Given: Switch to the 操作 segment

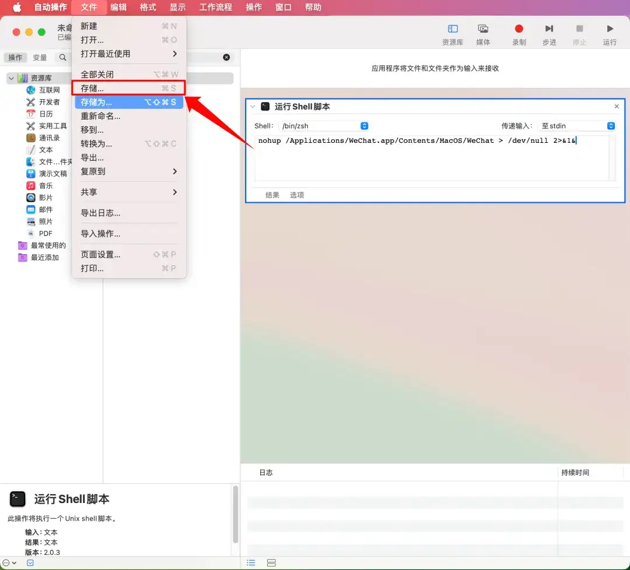Looking at the screenshot, I should click(x=15, y=58).
